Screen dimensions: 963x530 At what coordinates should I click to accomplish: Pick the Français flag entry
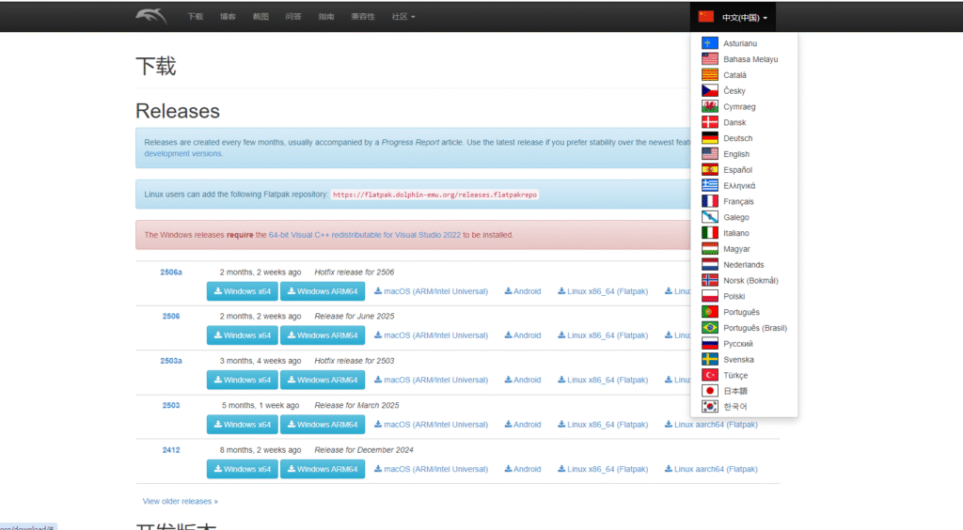710,201
